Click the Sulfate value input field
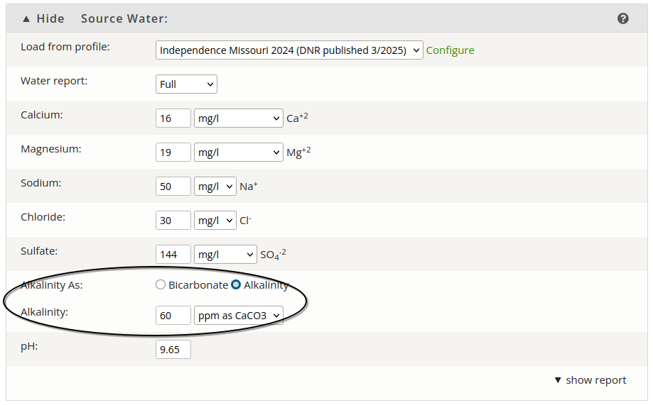 (x=173, y=255)
